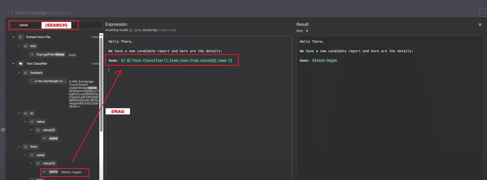Screen dimensions: 487x180
Task: Select the x-ms-exchange-cr... header key
Action: coord(50,81)
